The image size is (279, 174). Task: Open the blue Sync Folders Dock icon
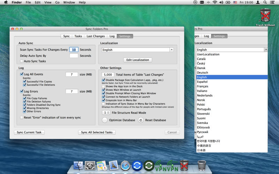point(137,165)
